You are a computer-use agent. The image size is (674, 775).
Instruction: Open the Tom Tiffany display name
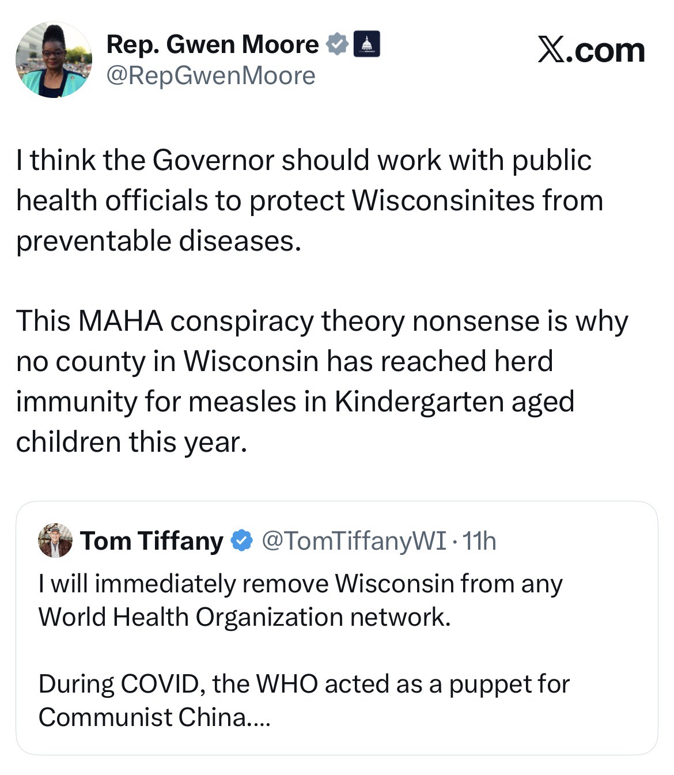pos(152,540)
